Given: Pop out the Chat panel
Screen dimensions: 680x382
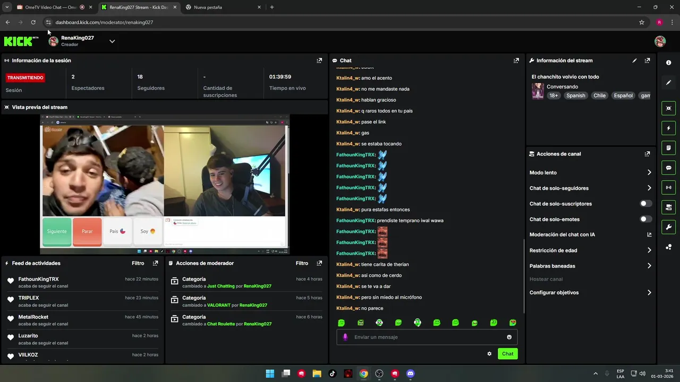Looking at the screenshot, I should [516, 60].
